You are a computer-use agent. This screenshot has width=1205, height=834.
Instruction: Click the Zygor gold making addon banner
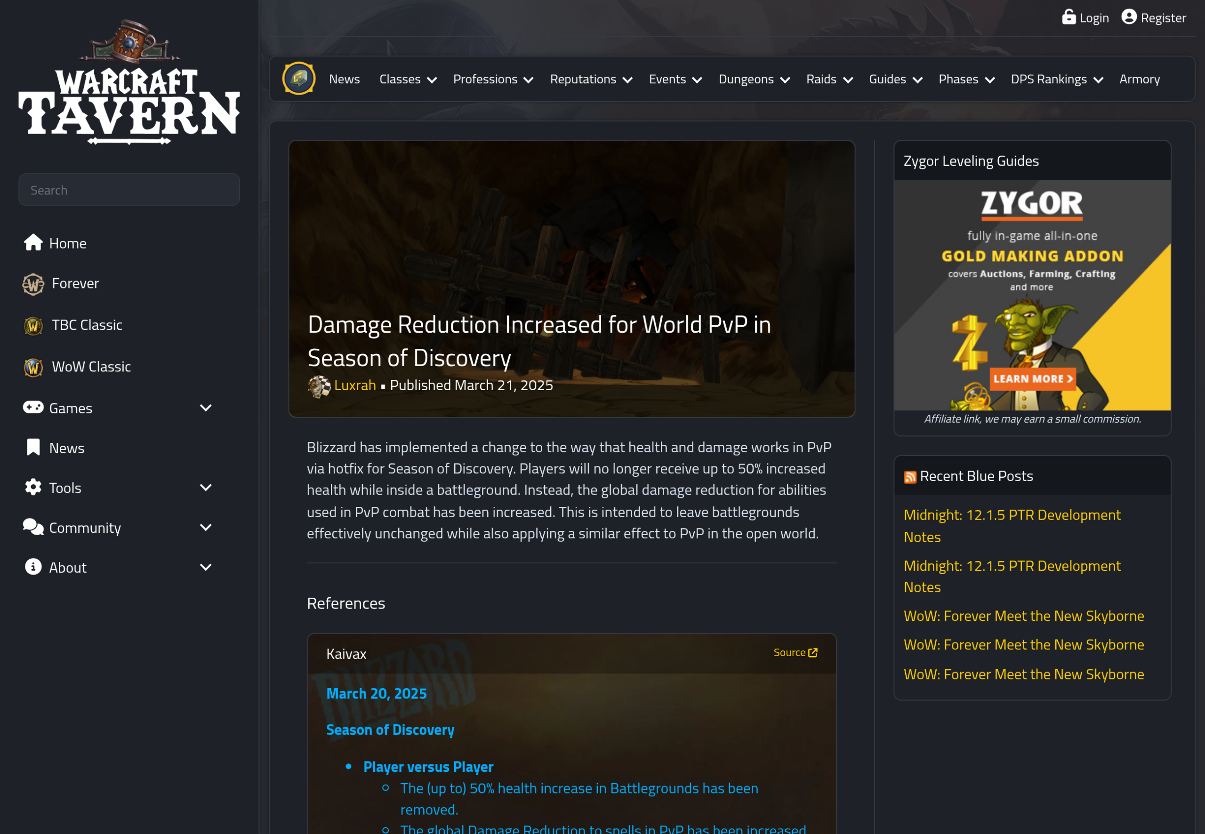click(x=1032, y=295)
